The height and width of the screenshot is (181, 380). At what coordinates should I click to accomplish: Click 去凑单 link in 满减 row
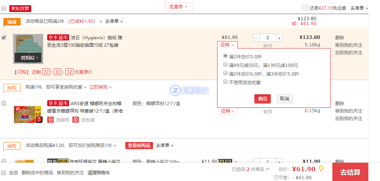[114, 21]
